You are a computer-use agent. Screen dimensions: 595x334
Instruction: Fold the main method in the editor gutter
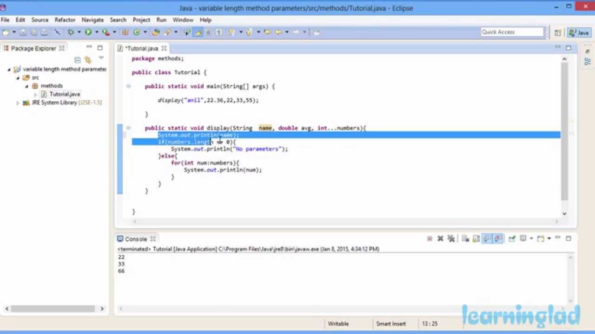click(128, 86)
